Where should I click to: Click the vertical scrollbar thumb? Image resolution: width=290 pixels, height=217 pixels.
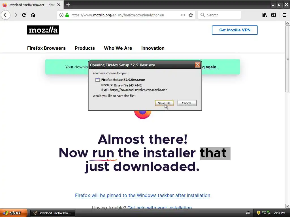pyautogui.click(x=287, y=59)
